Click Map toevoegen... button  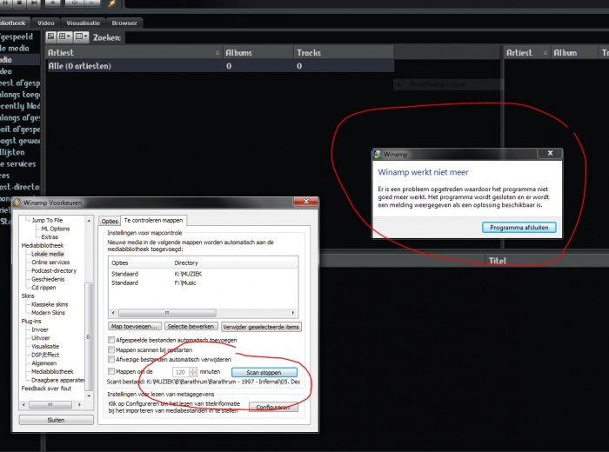point(134,326)
